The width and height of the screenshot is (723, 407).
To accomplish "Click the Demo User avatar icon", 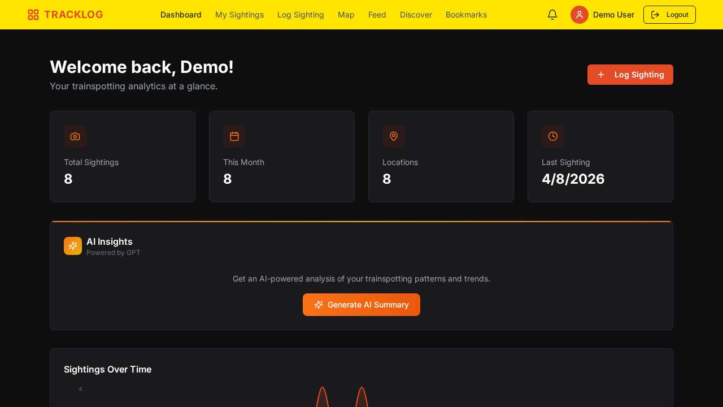I will [x=580, y=15].
